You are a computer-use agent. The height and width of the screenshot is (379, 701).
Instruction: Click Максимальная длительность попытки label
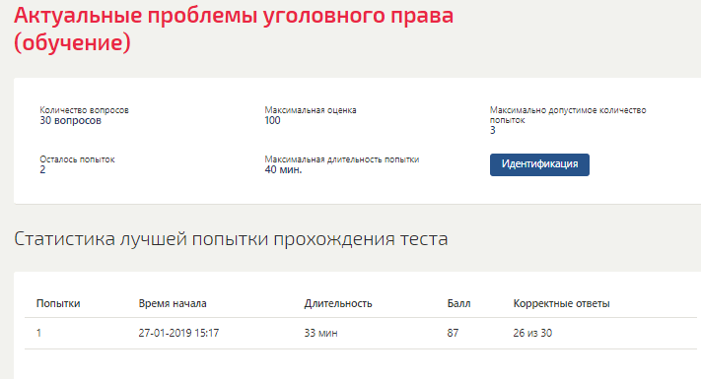(342, 159)
